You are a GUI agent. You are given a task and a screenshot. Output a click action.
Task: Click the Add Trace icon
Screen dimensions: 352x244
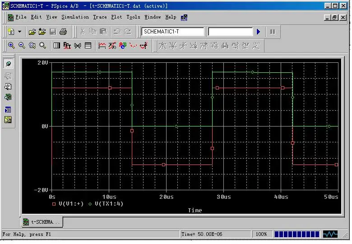point(102,46)
